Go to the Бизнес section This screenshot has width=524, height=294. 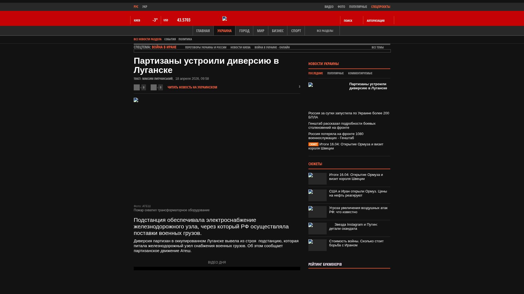pos(278,31)
